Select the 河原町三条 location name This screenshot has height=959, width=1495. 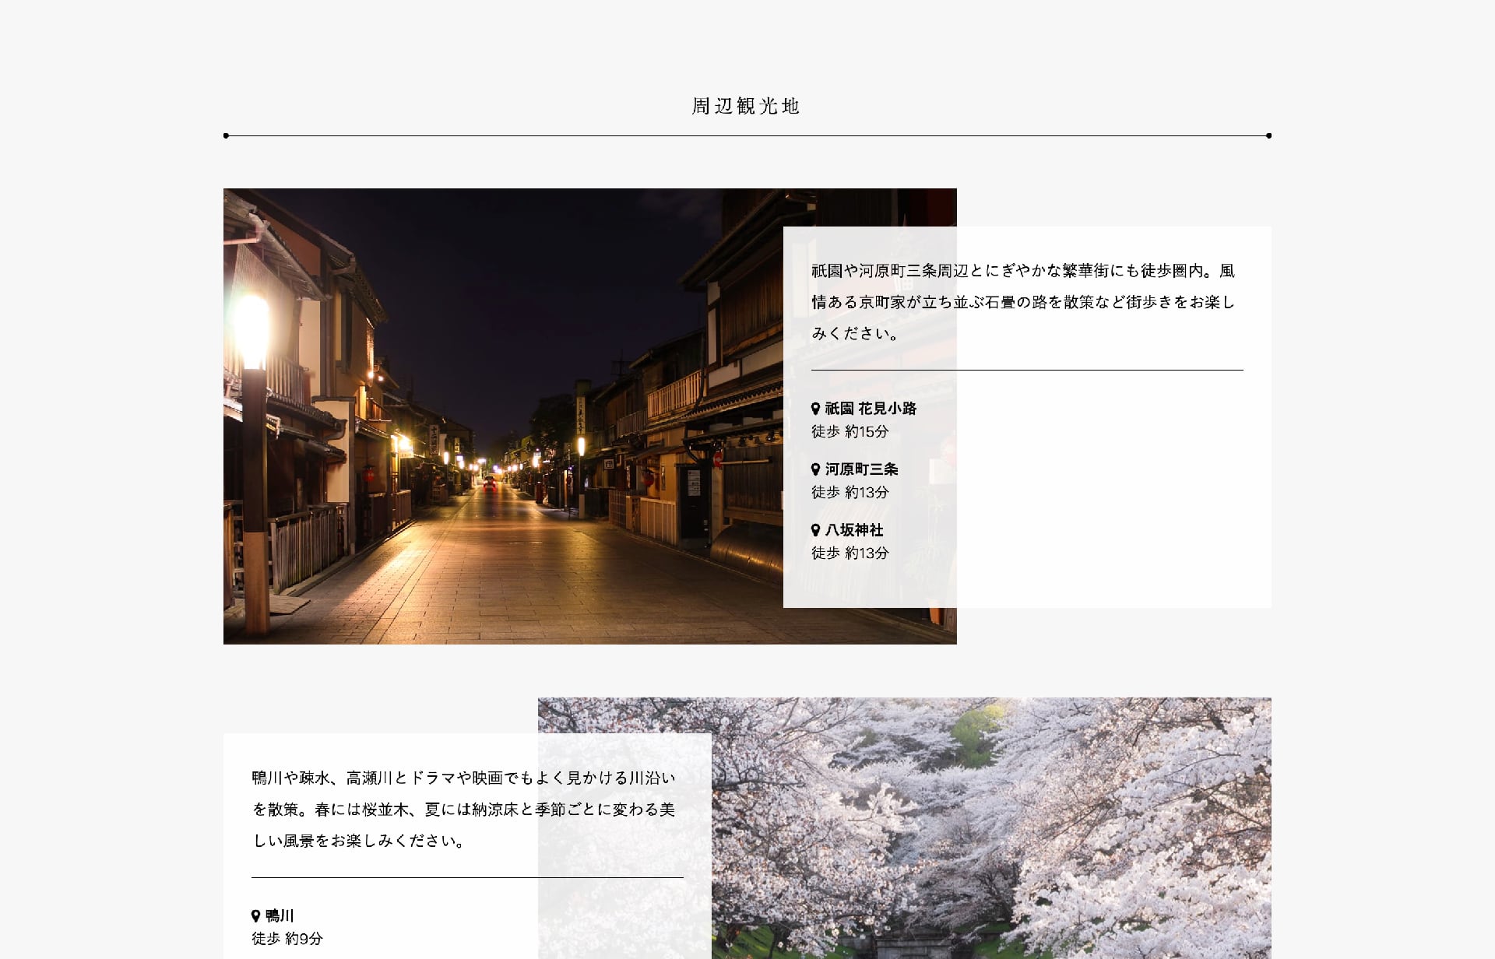(x=861, y=469)
